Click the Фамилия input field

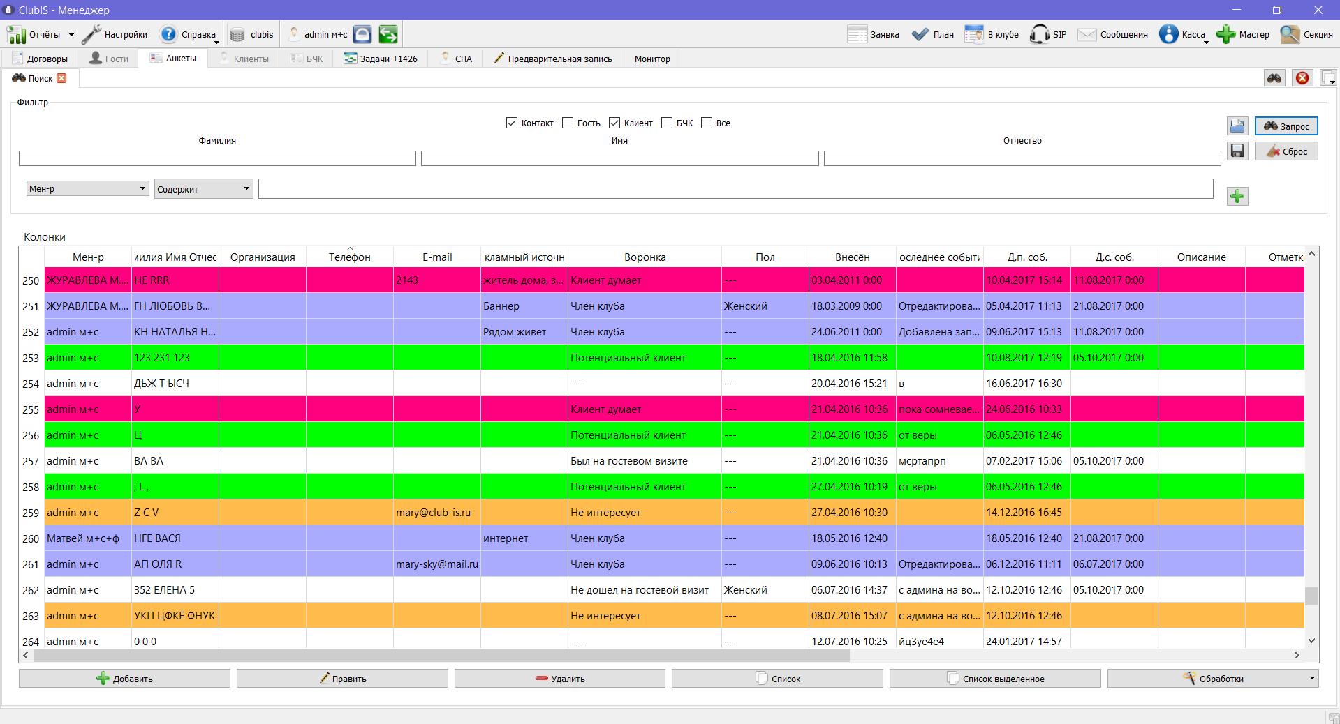coord(217,158)
